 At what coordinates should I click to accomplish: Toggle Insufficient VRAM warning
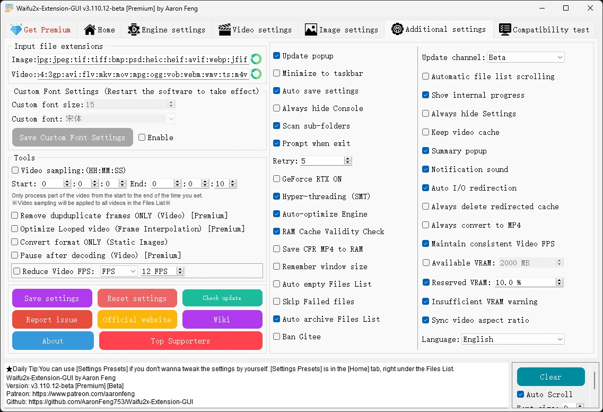click(x=426, y=302)
